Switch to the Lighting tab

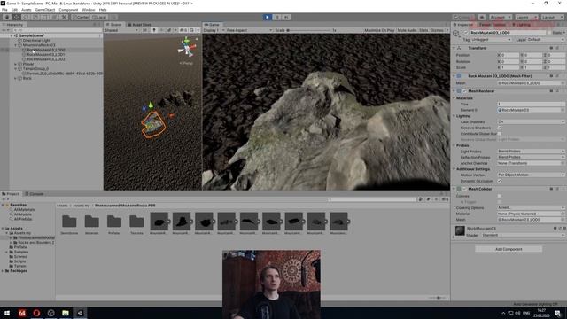[x=522, y=25]
